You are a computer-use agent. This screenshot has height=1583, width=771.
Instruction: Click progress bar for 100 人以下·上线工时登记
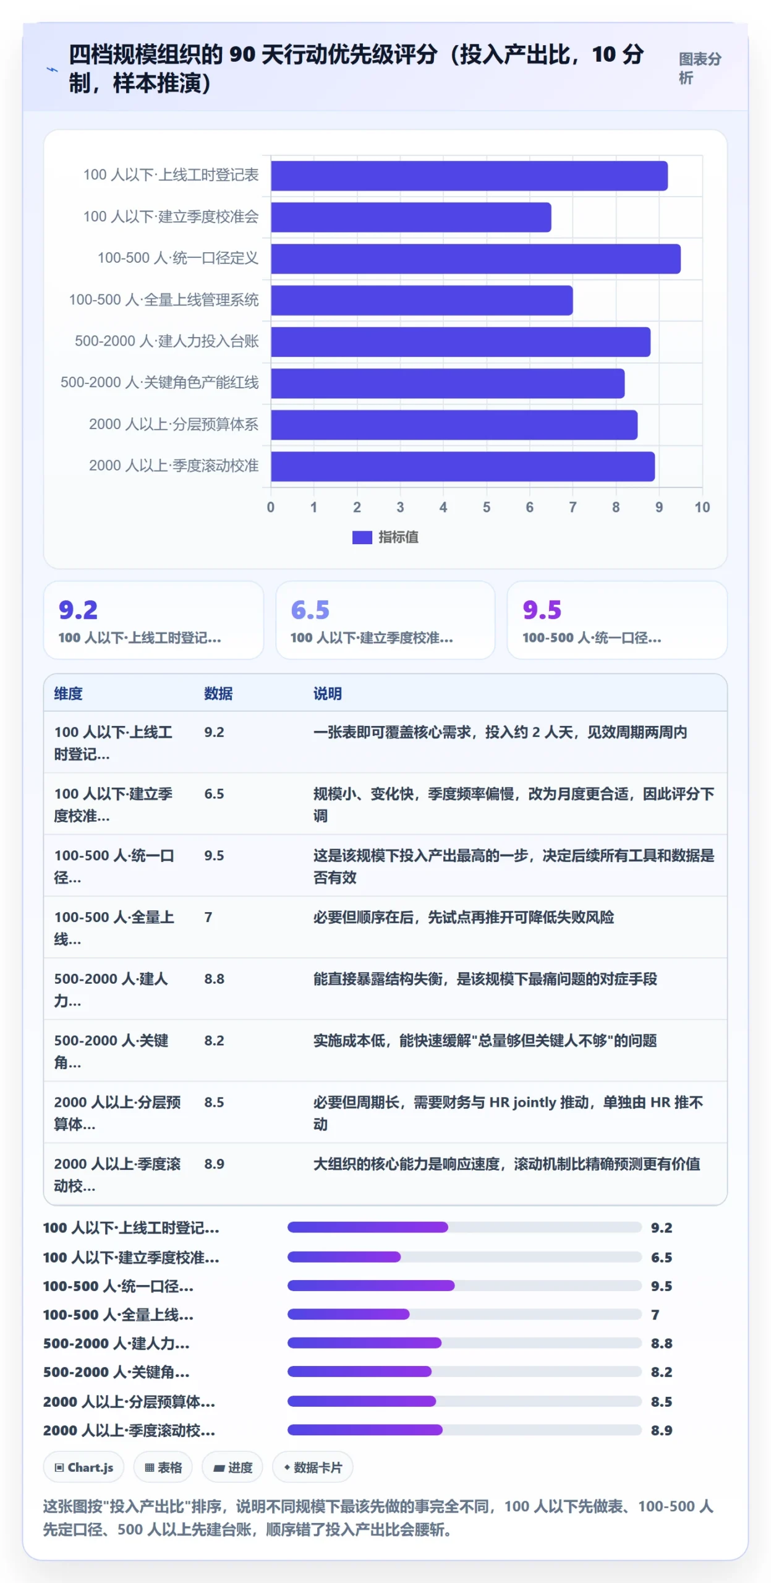pos(464,1226)
